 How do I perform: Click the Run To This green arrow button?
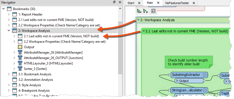tap(145, 11)
